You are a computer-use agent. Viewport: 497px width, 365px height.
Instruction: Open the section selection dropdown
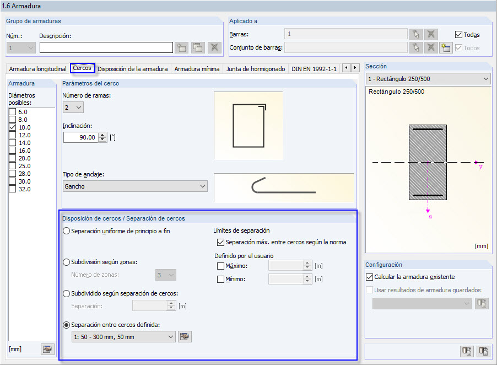click(428, 79)
